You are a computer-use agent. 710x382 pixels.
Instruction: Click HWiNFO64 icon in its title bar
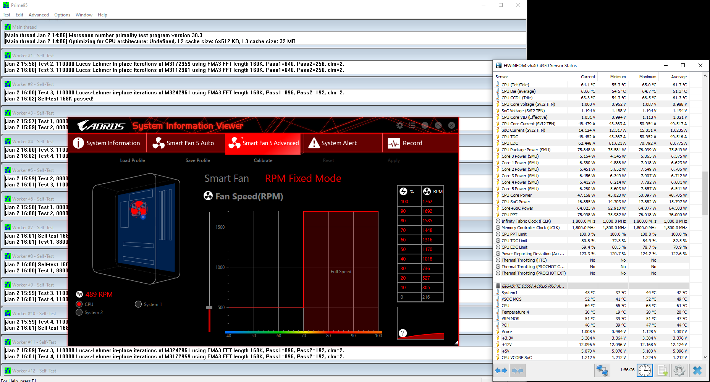click(499, 65)
